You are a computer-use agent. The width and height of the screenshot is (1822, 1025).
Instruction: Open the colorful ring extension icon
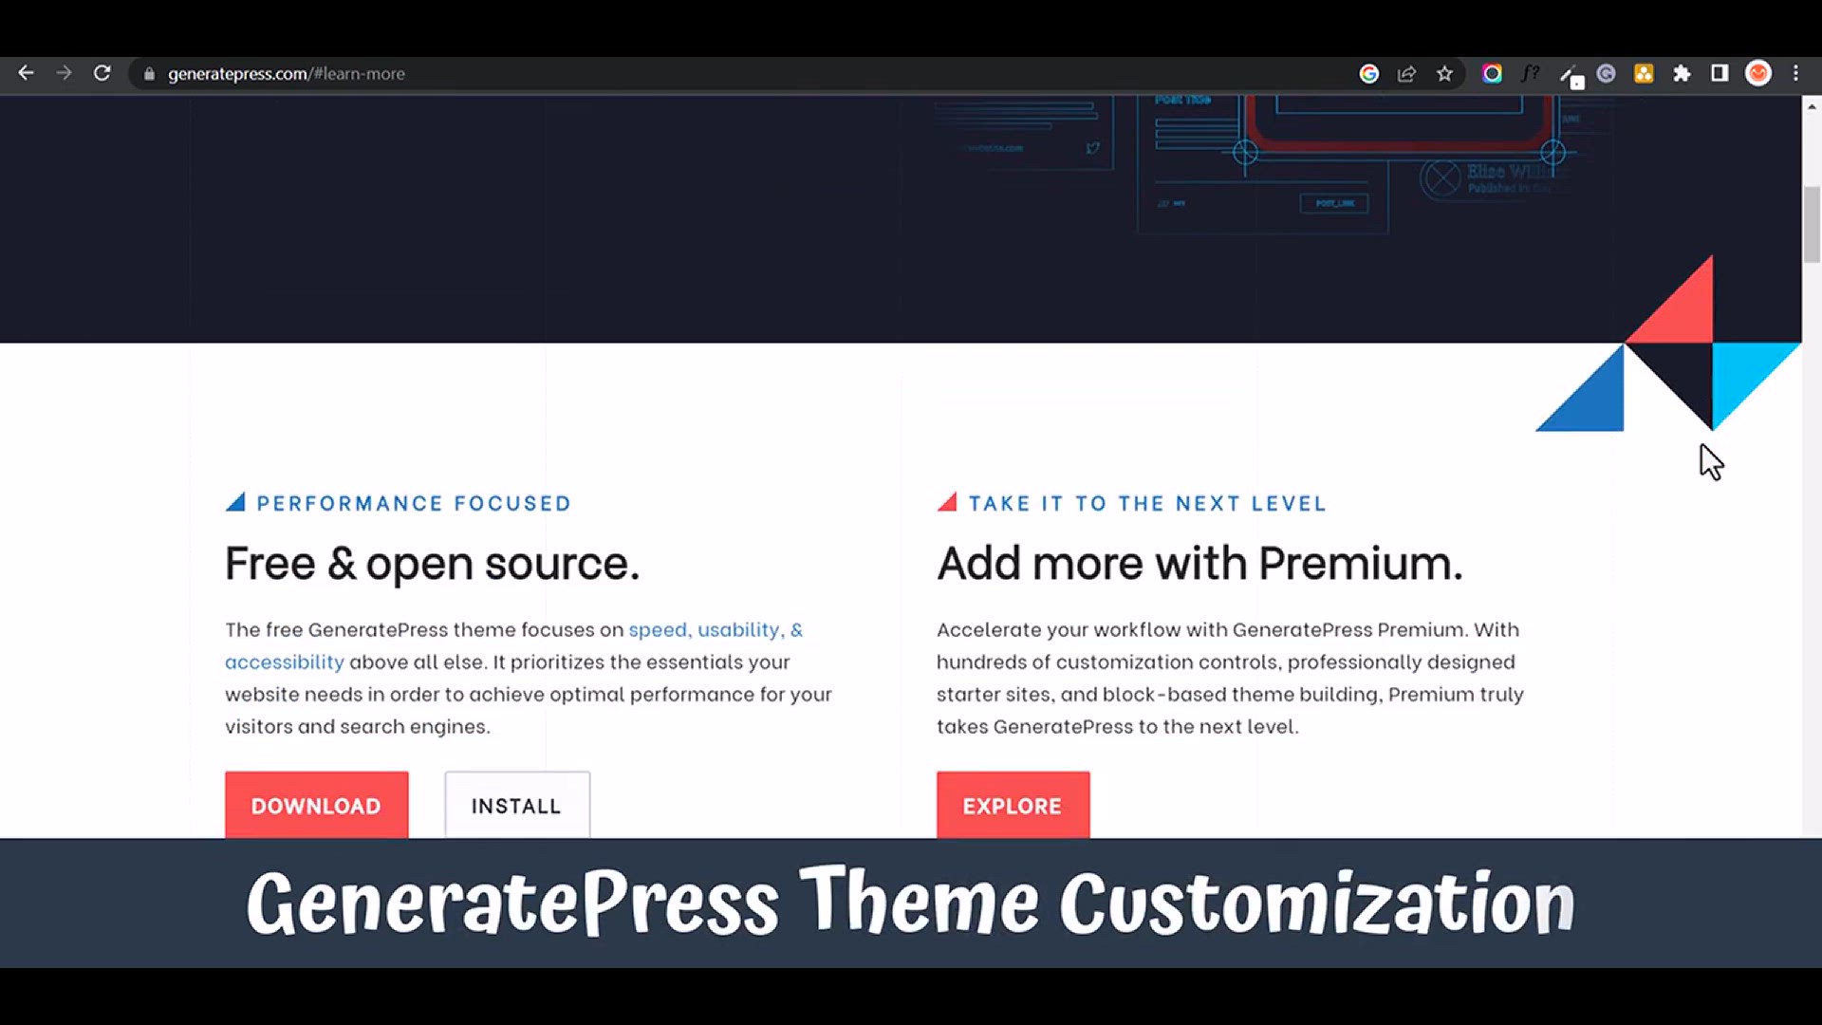point(1492,74)
